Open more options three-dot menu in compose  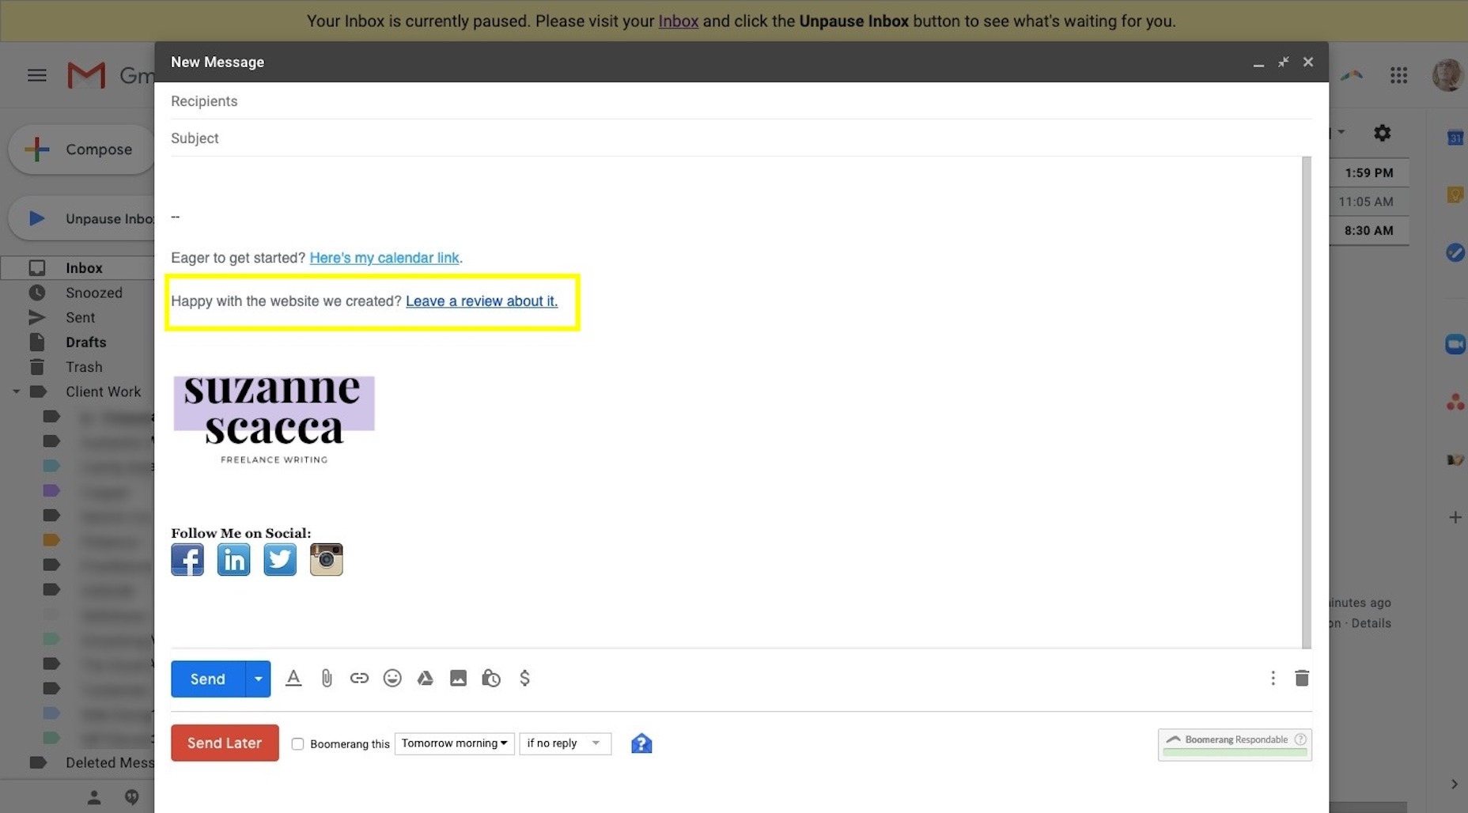click(1273, 679)
